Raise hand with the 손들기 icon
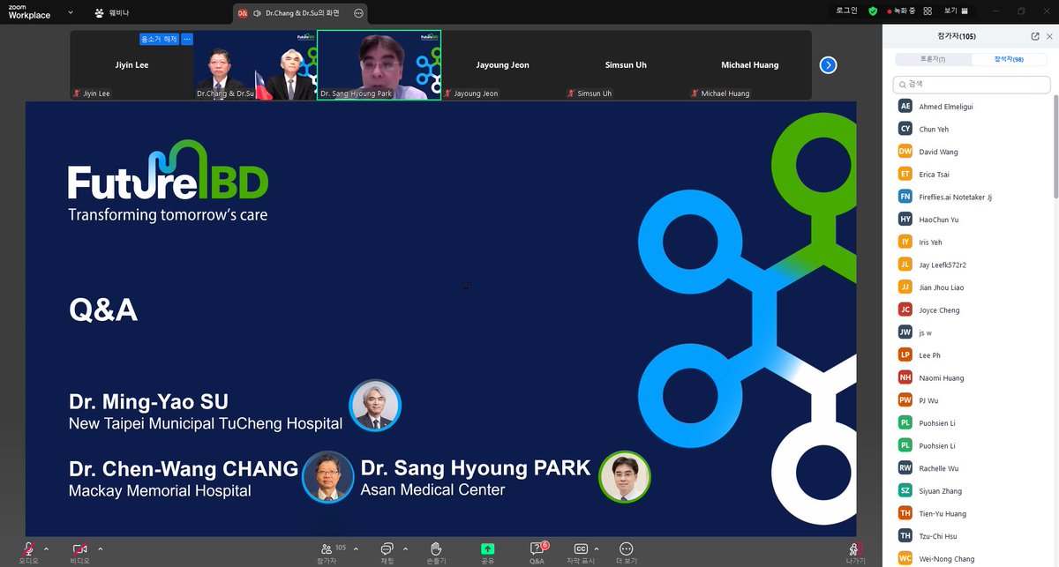Viewport: 1059px width, 567px height. [x=436, y=548]
